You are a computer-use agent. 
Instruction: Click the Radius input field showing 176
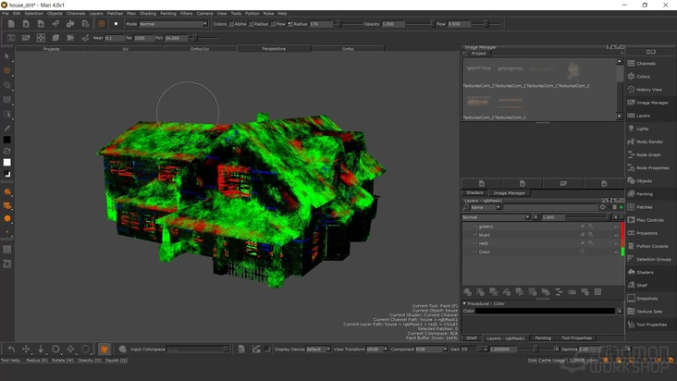coord(320,24)
